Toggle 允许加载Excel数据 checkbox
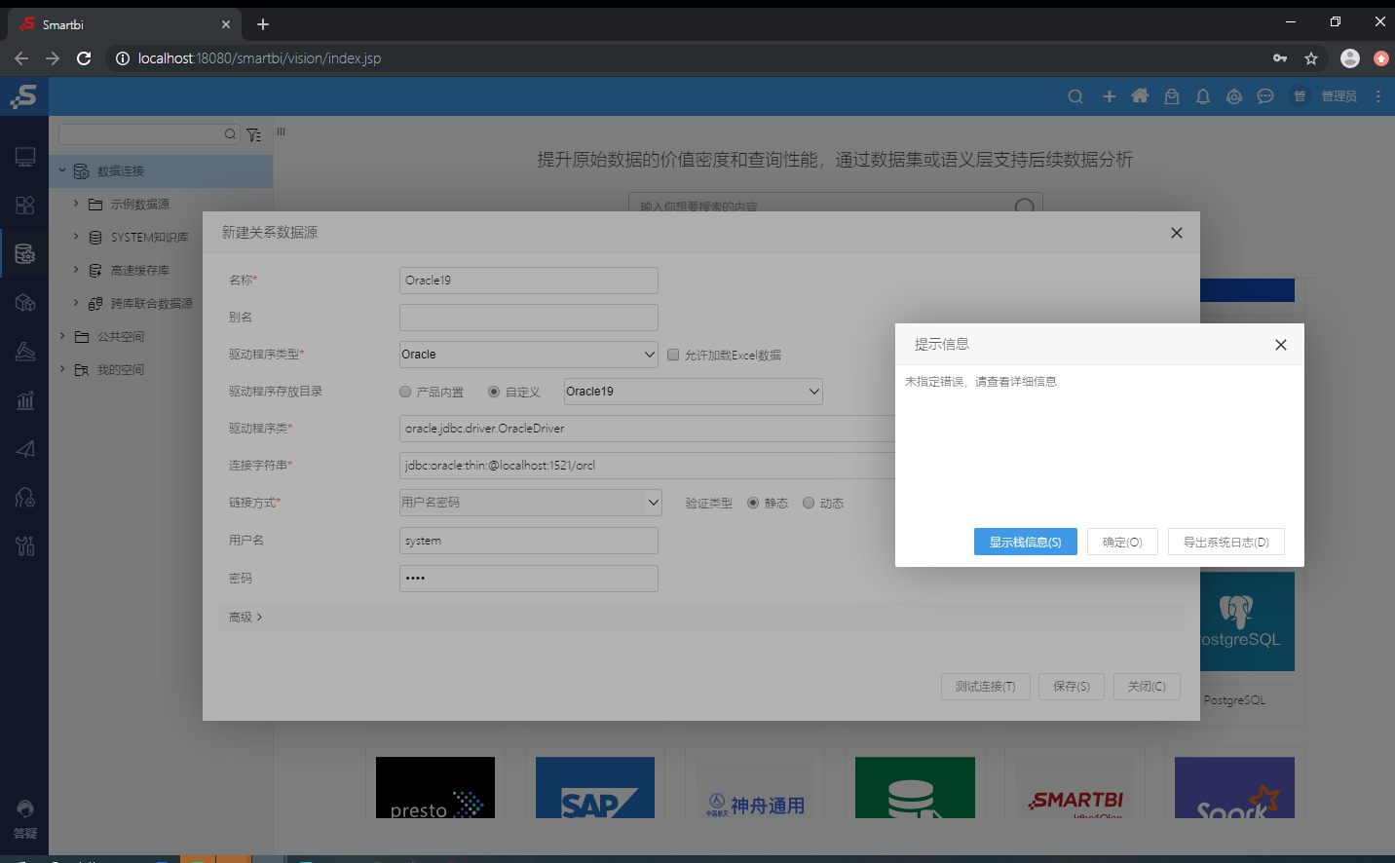Image resolution: width=1395 pixels, height=863 pixels. point(673,355)
